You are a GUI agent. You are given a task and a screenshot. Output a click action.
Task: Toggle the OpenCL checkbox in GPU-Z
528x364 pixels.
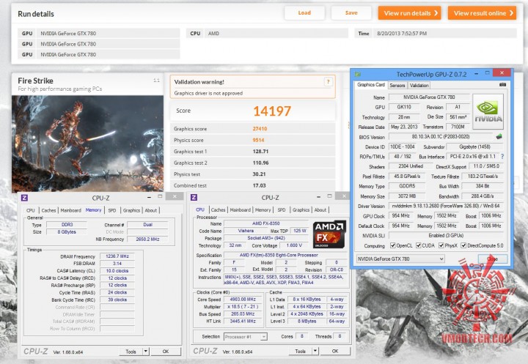click(x=392, y=245)
